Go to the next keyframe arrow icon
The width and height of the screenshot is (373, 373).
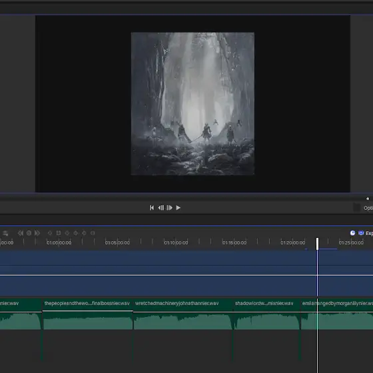click(37, 233)
